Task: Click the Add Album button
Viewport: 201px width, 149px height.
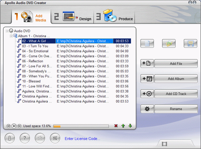Action: tap(176, 79)
